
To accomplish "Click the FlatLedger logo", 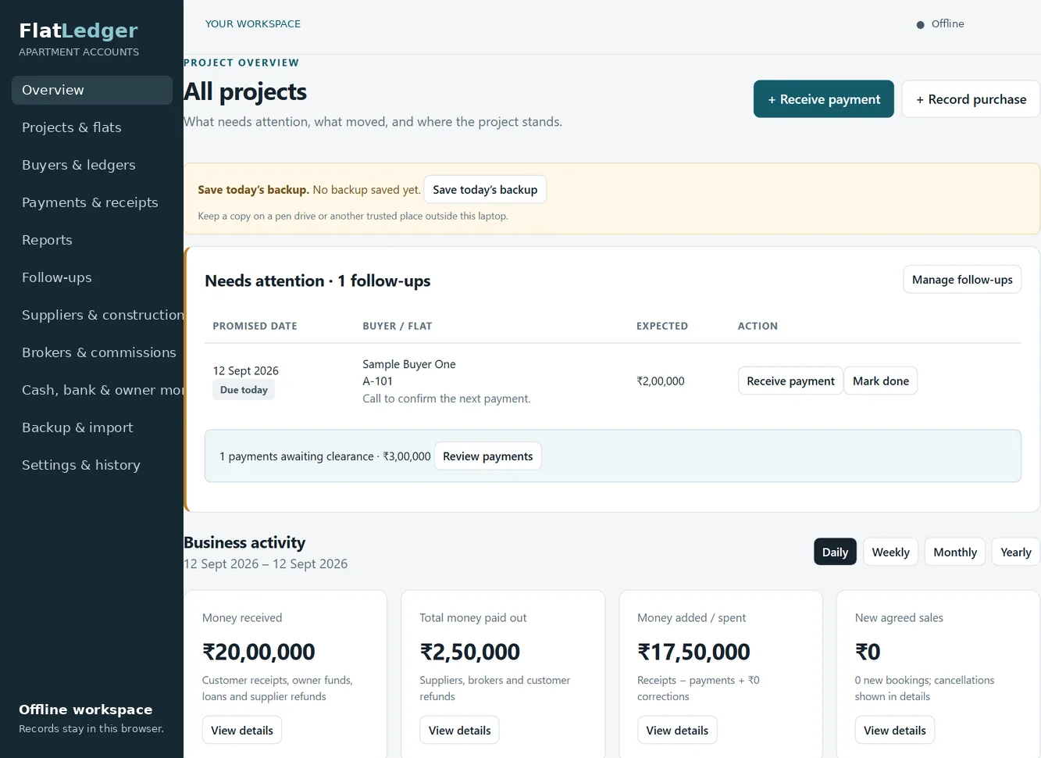I will click(x=78, y=30).
